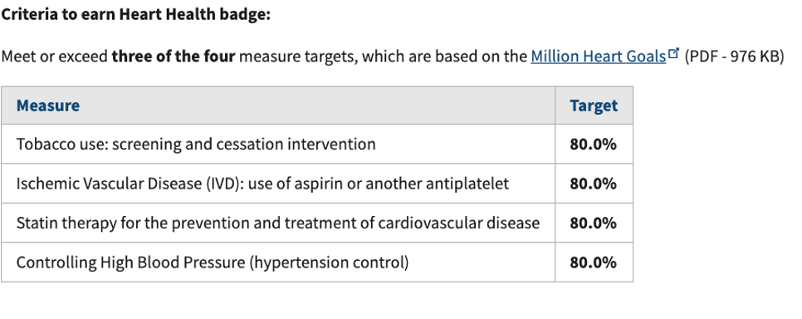Click the 'hypertension control' parenthetical text
Image resolution: width=802 pixels, height=319 pixels.
[x=329, y=263]
